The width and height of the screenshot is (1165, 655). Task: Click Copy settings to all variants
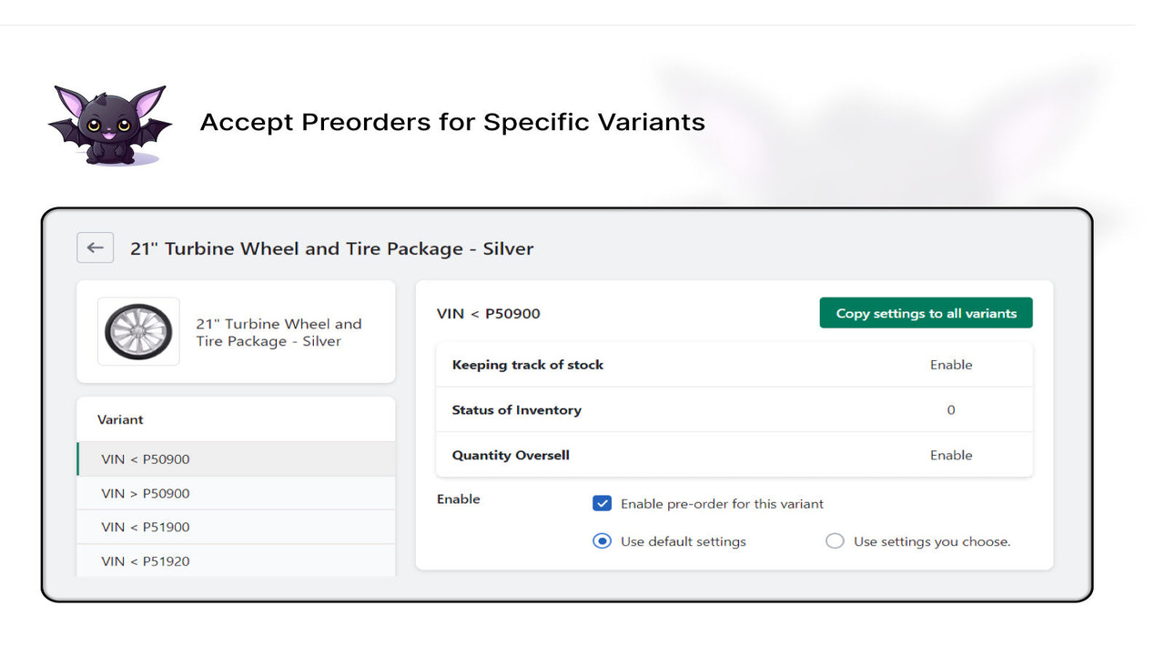[x=926, y=312]
